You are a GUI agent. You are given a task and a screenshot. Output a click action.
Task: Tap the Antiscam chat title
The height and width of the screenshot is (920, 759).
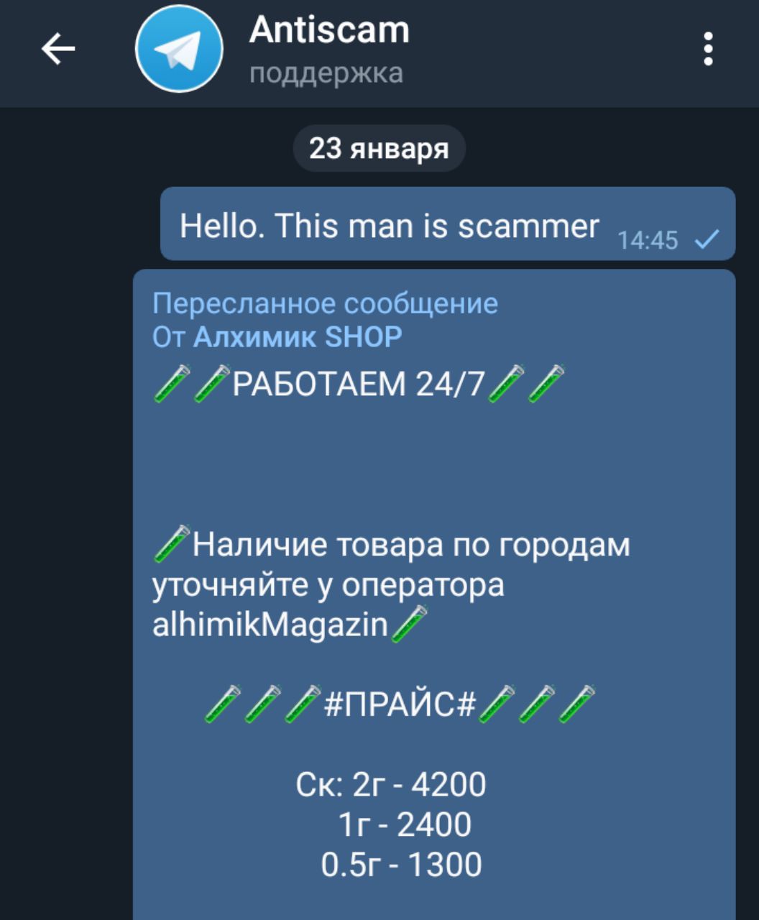pyautogui.click(x=329, y=30)
